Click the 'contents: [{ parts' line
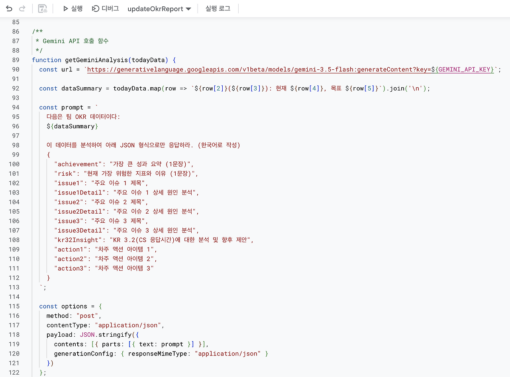This screenshot has width=510, height=377. point(131,344)
